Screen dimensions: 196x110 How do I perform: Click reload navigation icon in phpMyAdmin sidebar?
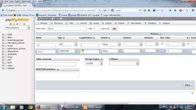24,24
